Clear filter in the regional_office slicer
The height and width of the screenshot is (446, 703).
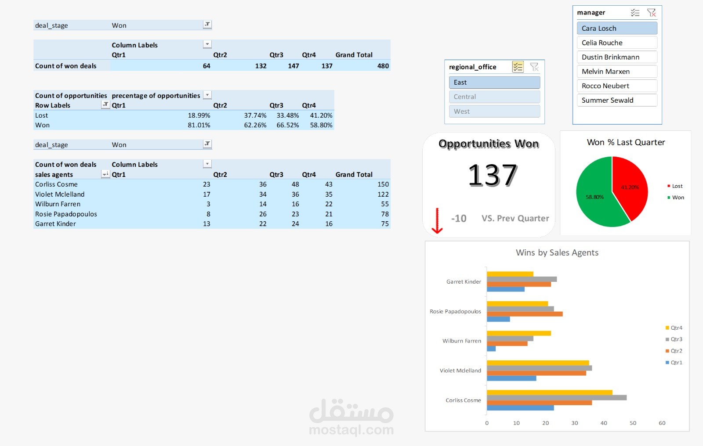pos(534,67)
